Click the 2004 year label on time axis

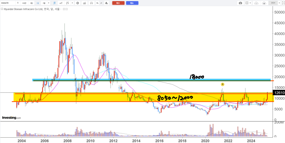tap(21, 141)
